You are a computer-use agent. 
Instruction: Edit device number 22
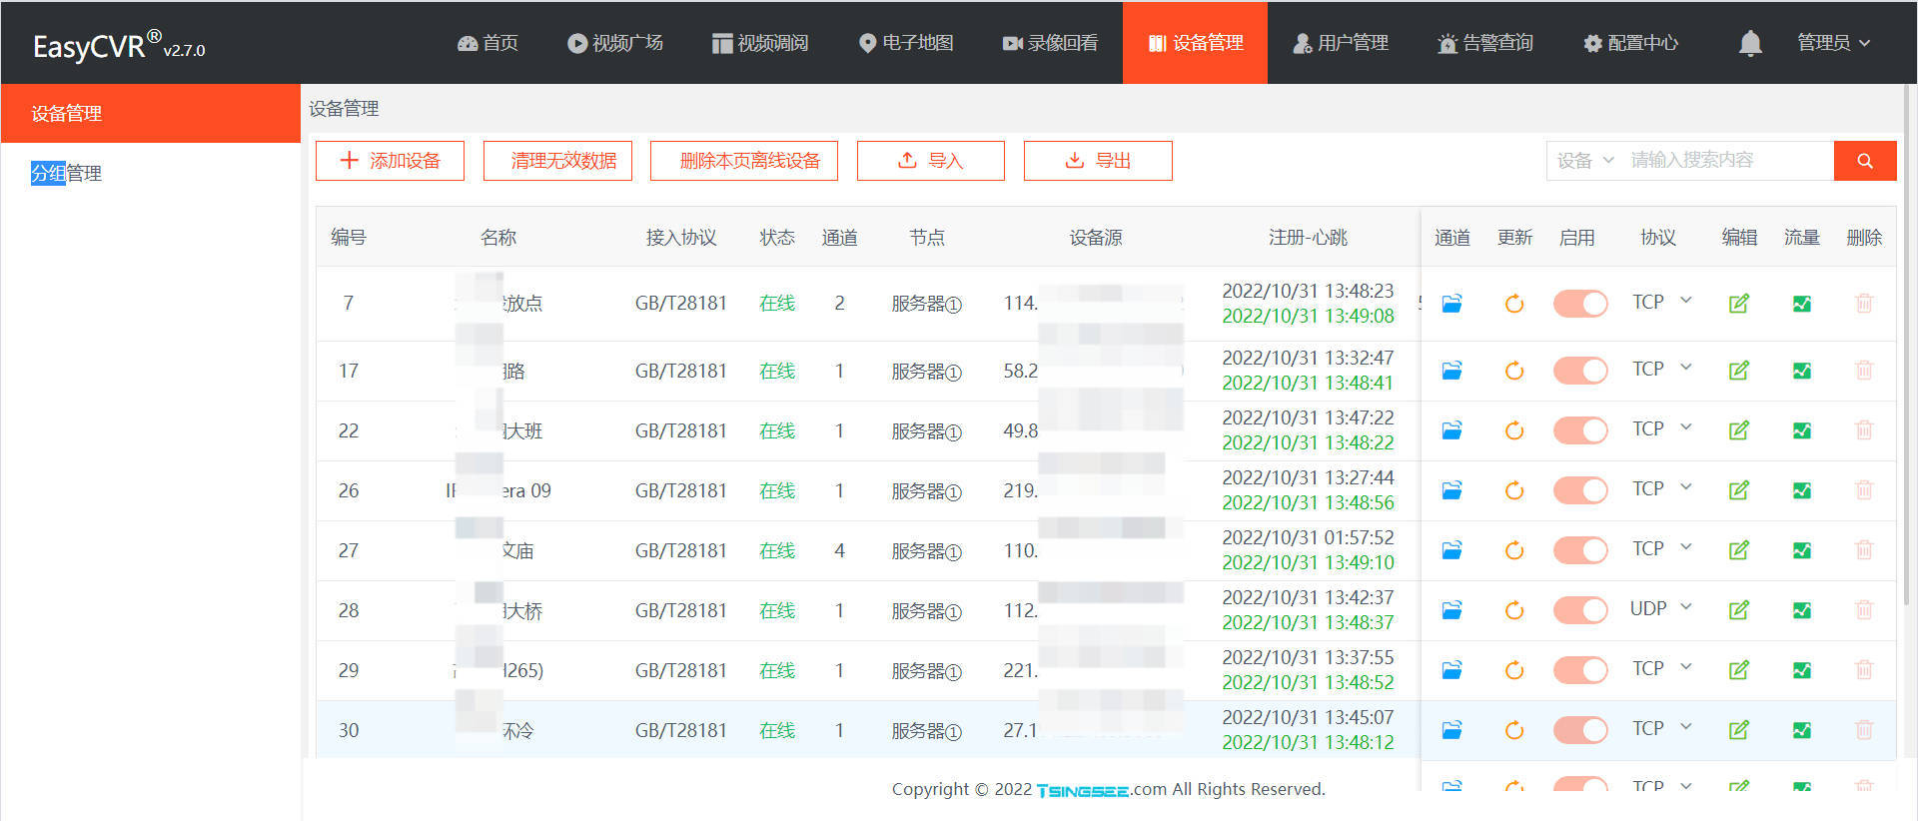[1739, 431]
